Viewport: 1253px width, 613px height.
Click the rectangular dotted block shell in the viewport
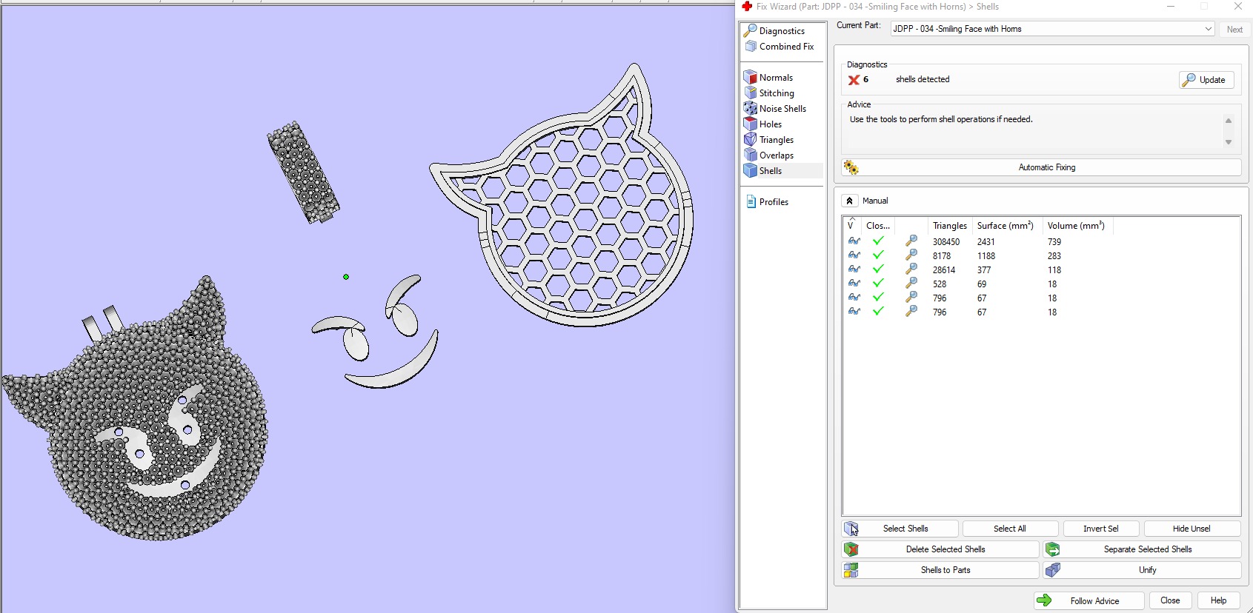(x=302, y=172)
